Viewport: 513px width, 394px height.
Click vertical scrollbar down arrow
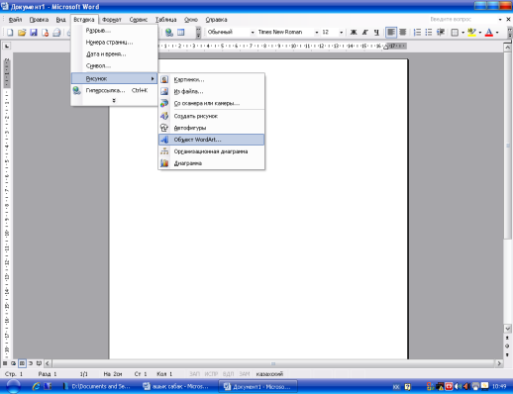point(508,329)
